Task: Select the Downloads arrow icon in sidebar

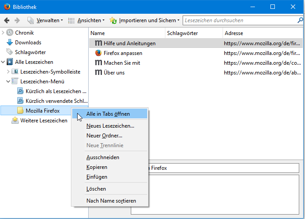Action: point(10,43)
